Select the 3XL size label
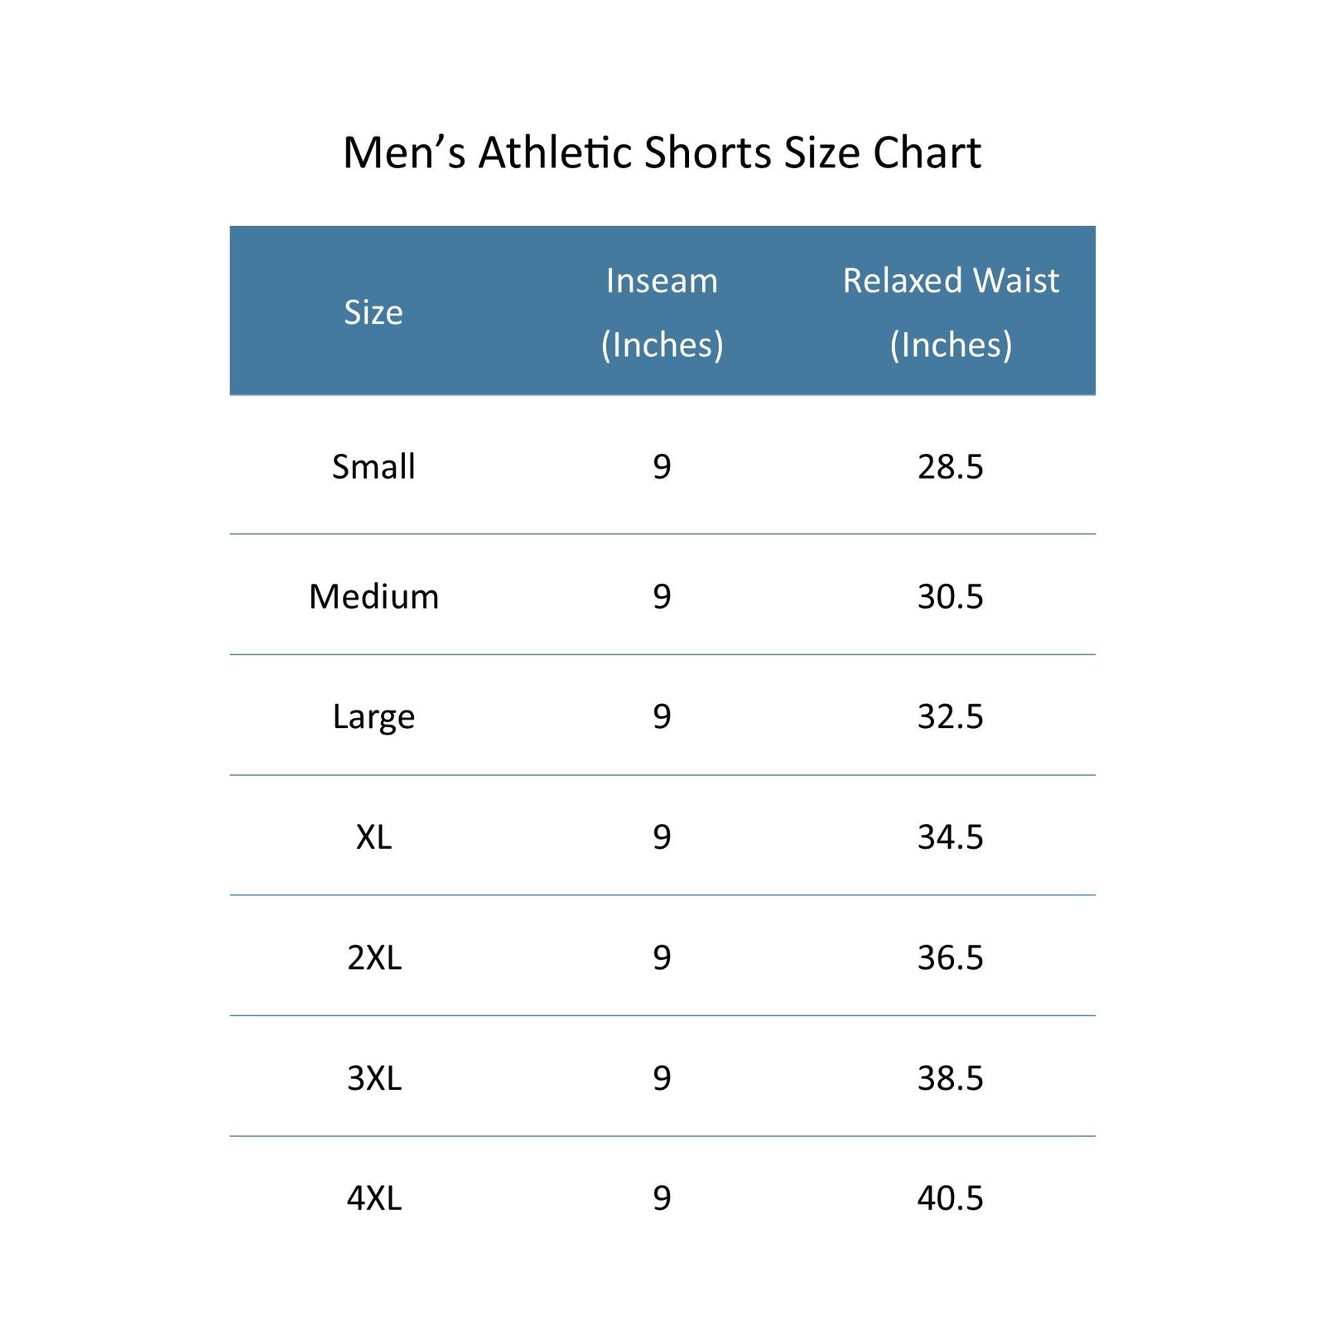 pyautogui.click(x=373, y=1078)
